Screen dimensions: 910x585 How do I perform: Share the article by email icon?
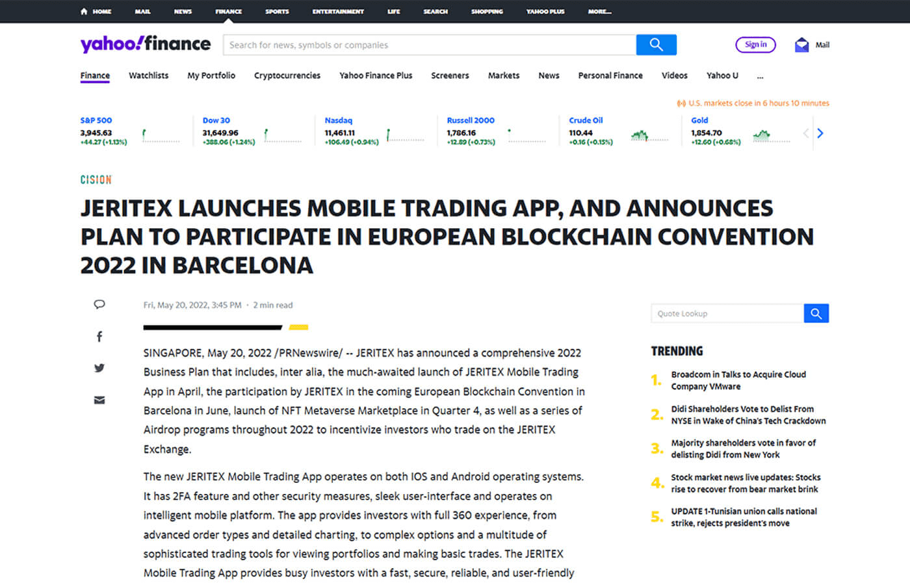pyautogui.click(x=99, y=400)
